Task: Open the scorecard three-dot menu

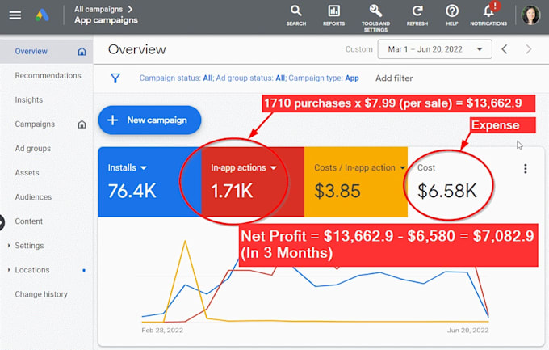Action: point(526,169)
